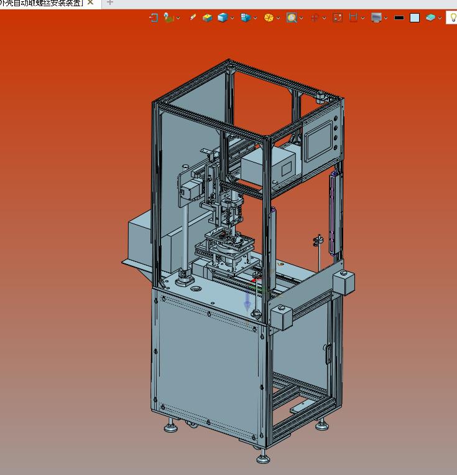Click the yellow-topped box icon
Screen dimensions: 457x475
pos(207,17)
